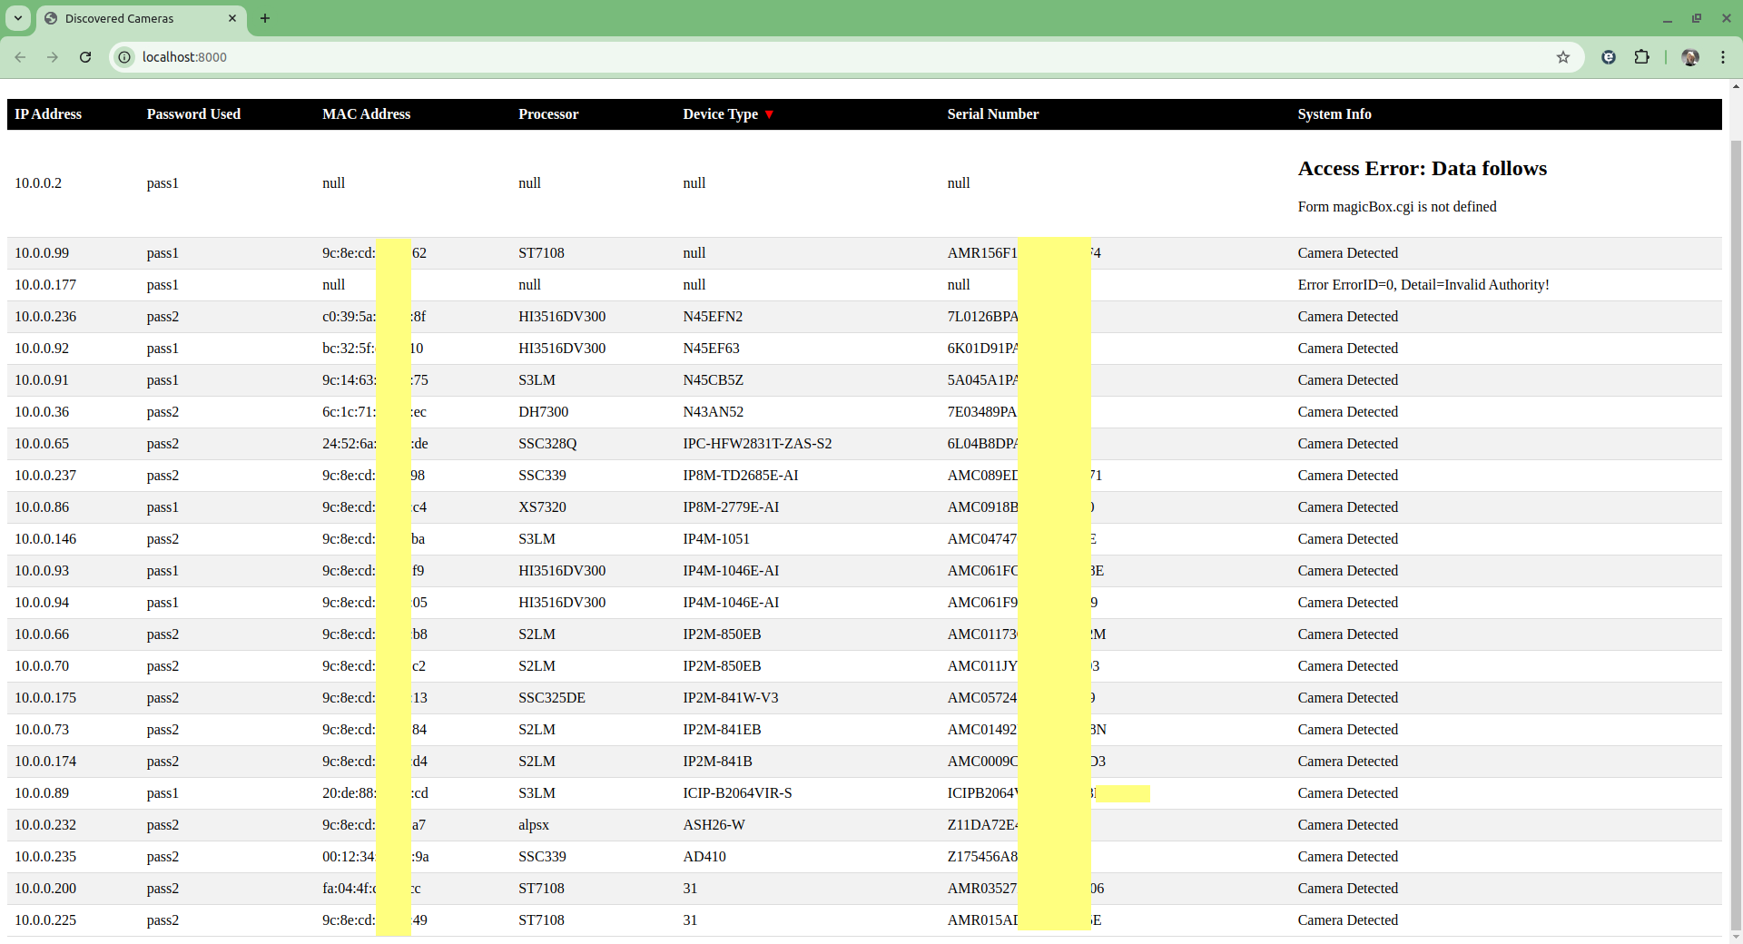Image resolution: width=1743 pixels, height=944 pixels.
Task: Select IP cell 10.0.0.236
Action: 45,317
